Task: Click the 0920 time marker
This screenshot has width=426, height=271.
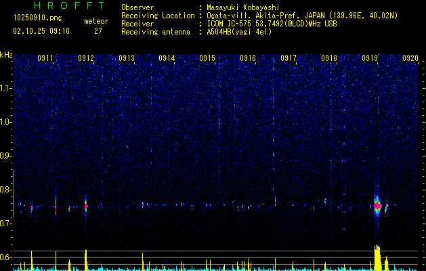Action: [x=410, y=58]
